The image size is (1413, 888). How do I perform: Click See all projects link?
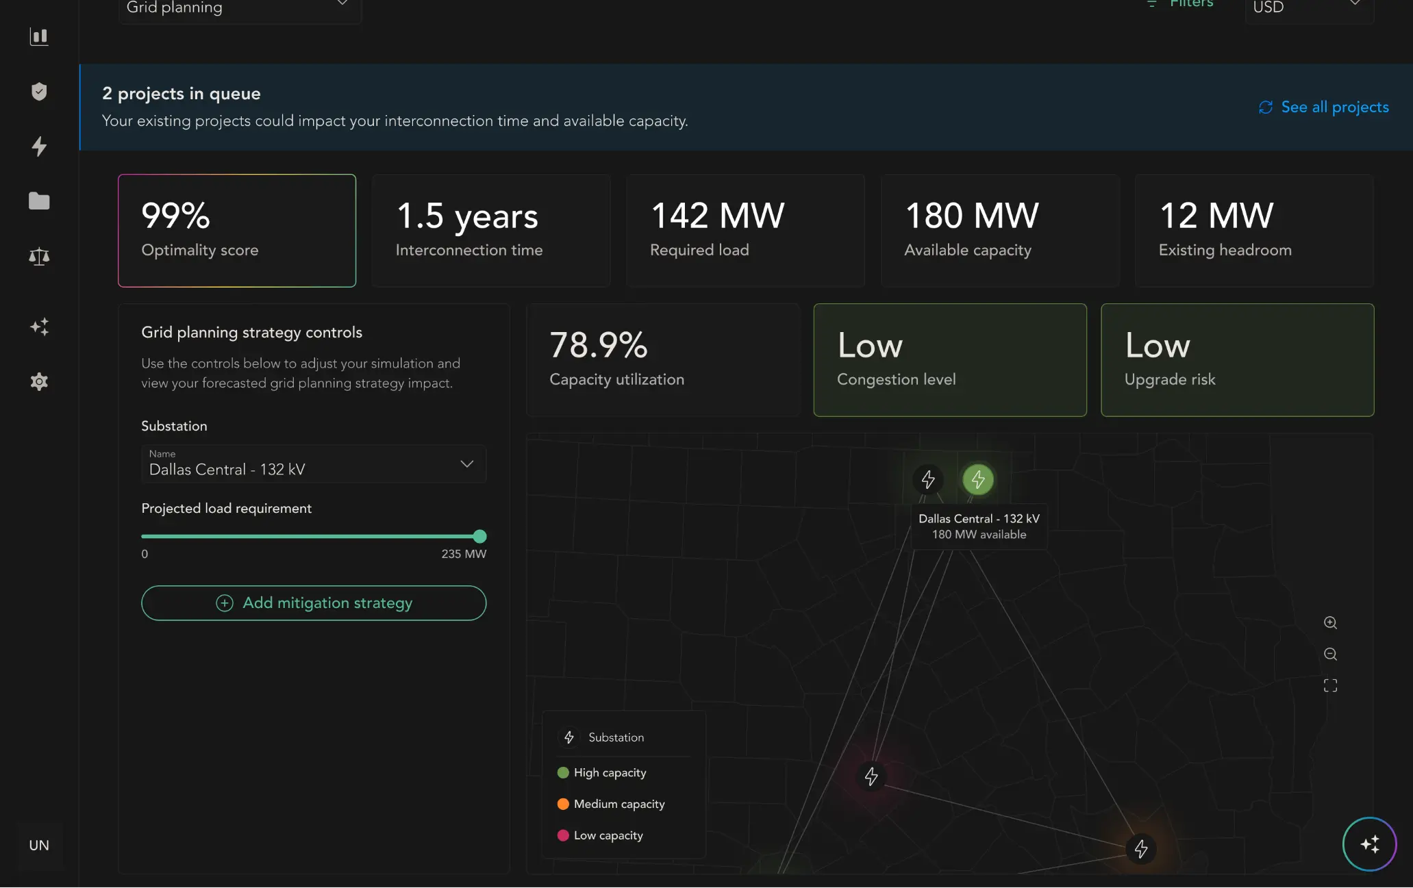1334,107
